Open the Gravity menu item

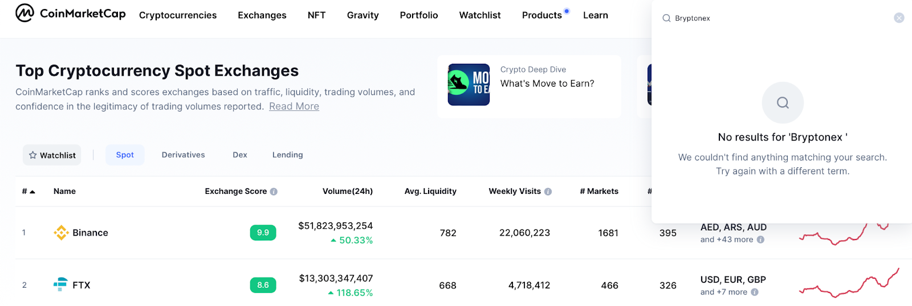tap(363, 15)
